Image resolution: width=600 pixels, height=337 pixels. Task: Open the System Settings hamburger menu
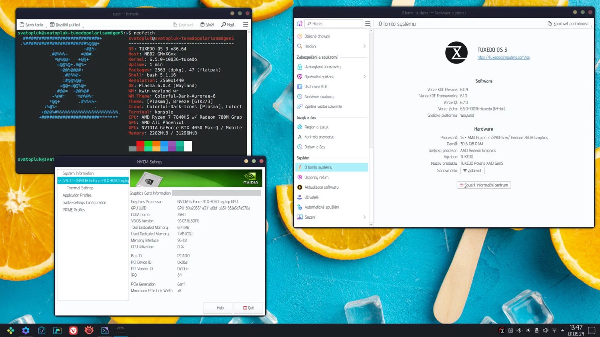click(368, 24)
